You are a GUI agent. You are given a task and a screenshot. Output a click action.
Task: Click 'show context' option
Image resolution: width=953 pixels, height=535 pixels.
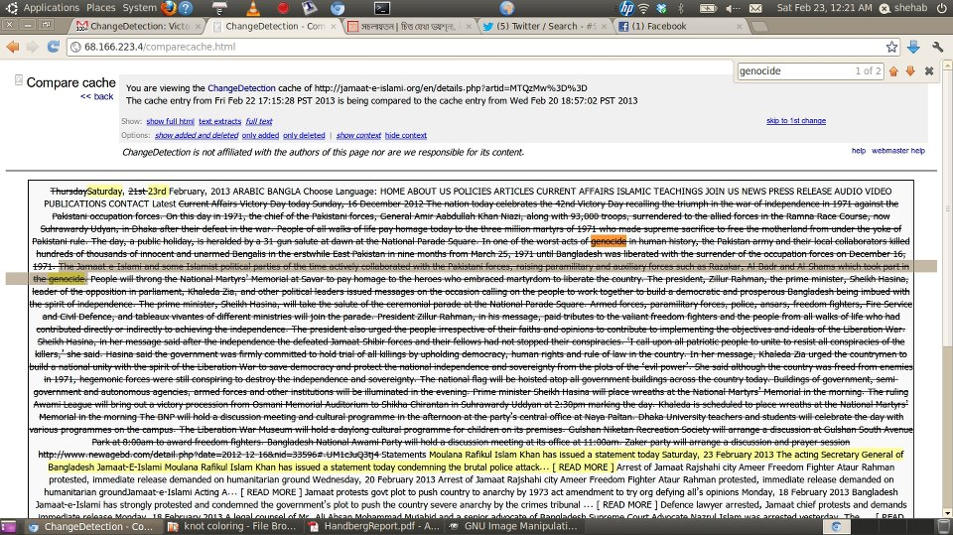(x=358, y=136)
